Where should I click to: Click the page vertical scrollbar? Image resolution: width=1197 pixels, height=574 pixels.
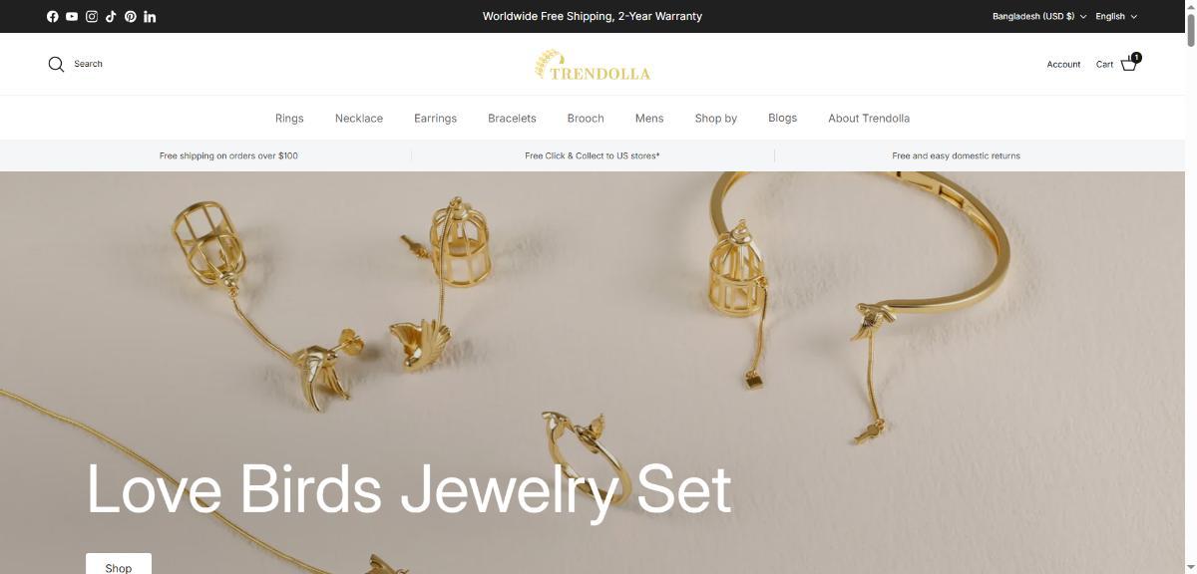(x=1191, y=287)
